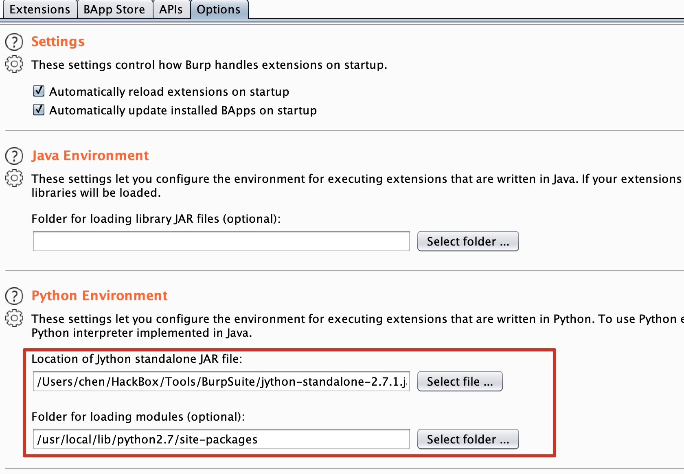Click the Python modules folder path field
684x474 pixels.
(221, 439)
